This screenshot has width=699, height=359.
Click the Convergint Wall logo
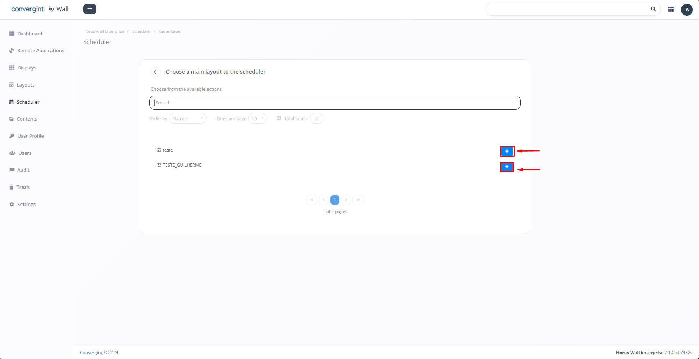pos(40,9)
